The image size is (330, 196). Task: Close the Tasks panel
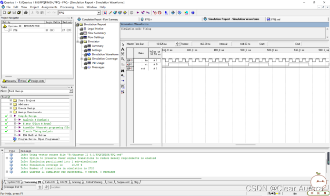point(72,87)
